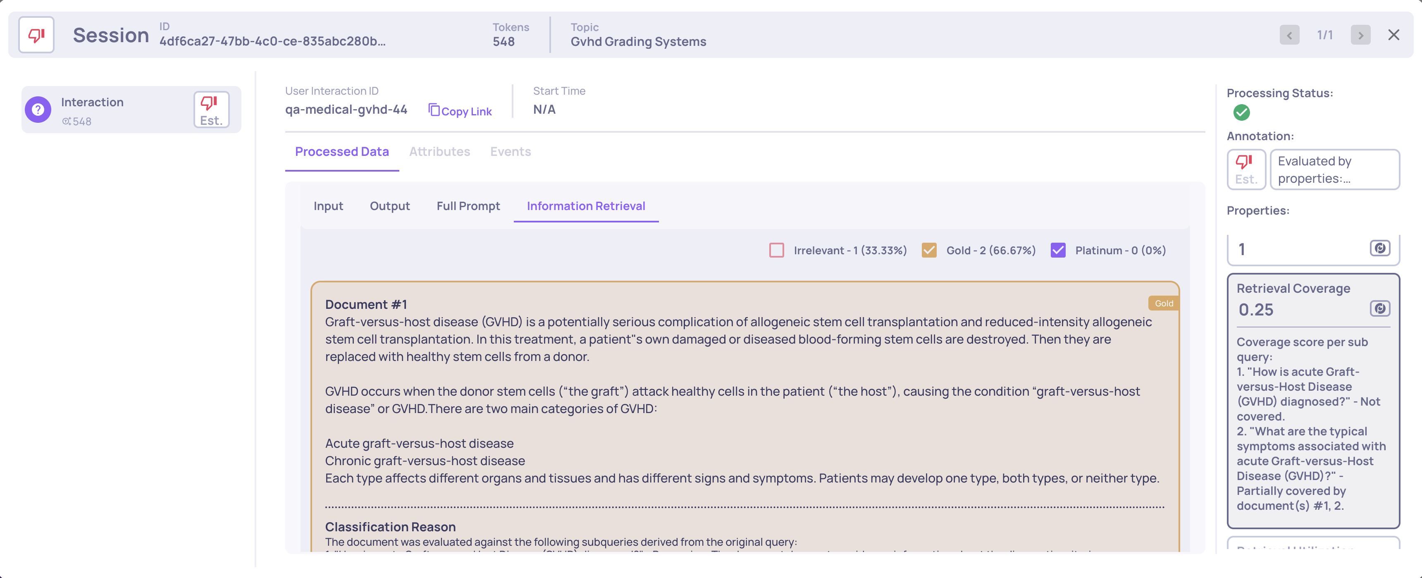Close the session panel with X

click(x=1393, y=35)
